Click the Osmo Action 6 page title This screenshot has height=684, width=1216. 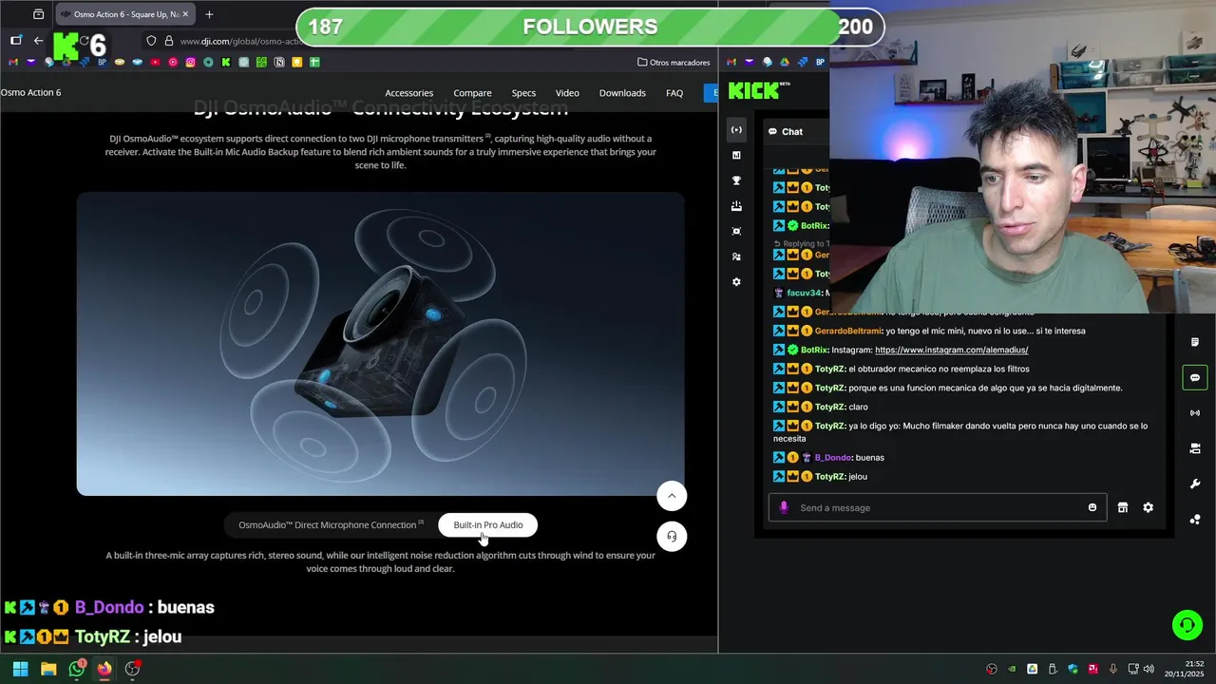(30, 93)
